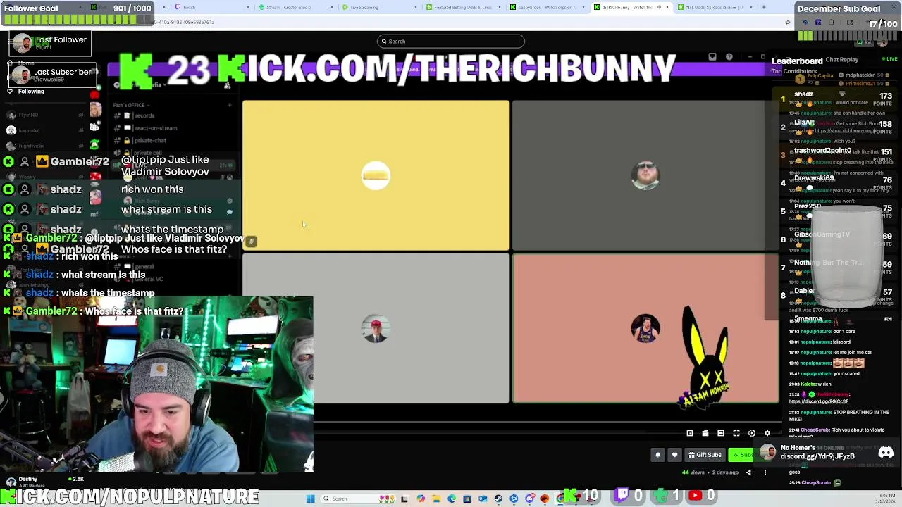
Task: Click the playback speed icon in player
Action: tap(752, 434)
